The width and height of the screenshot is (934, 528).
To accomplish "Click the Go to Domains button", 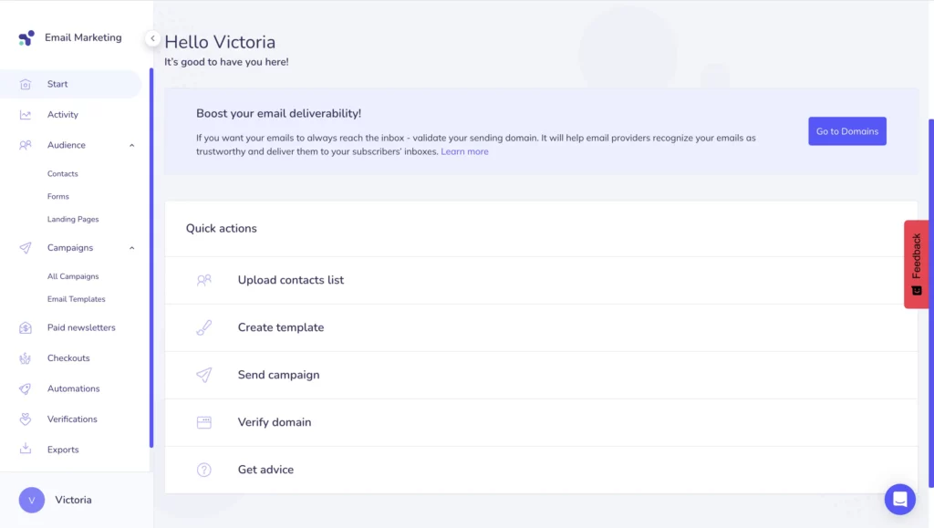I will (846, 130).
